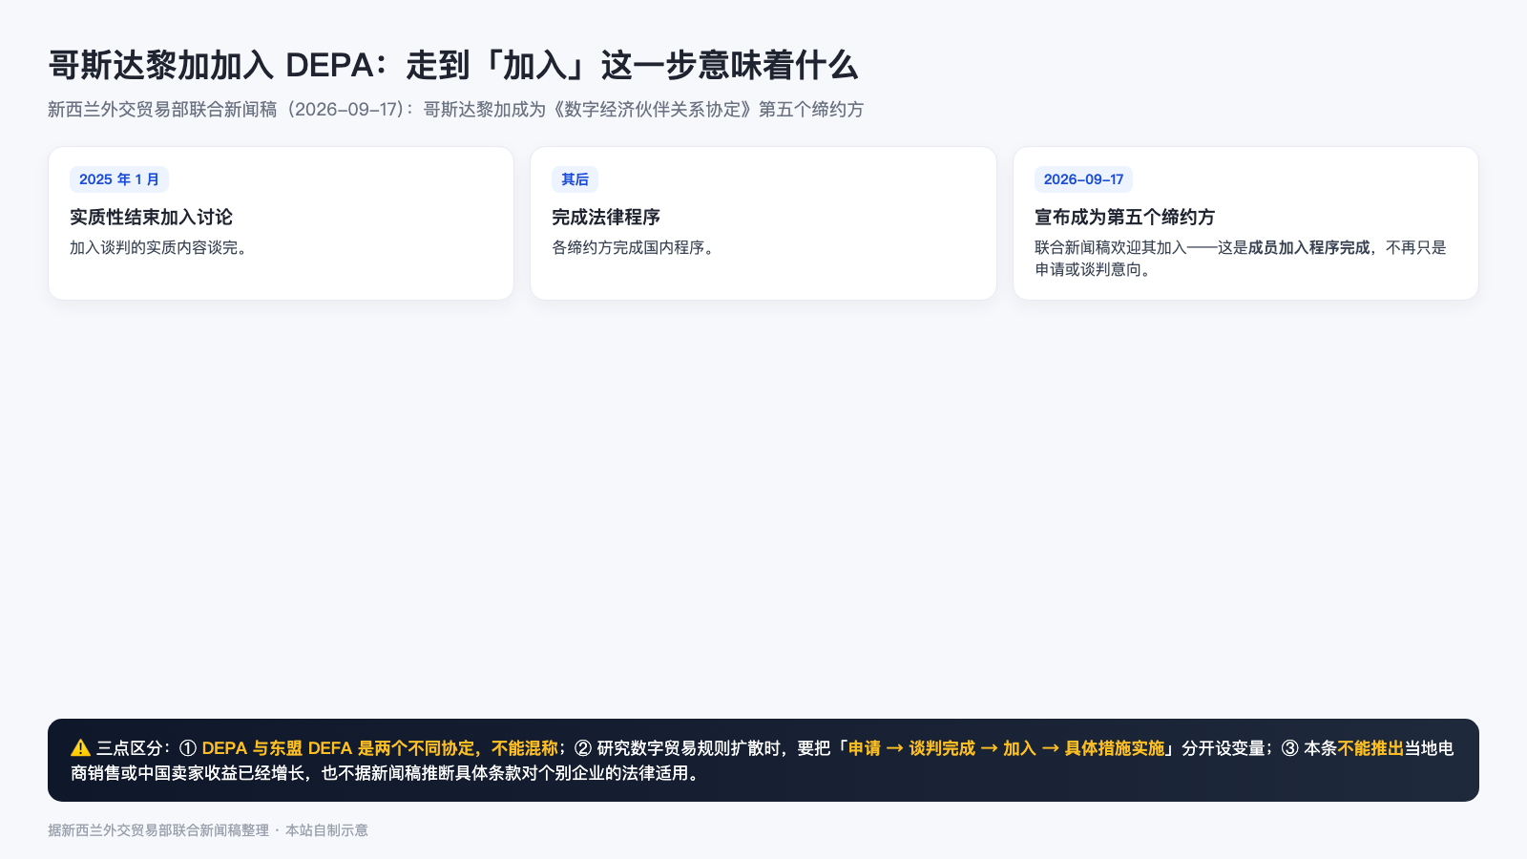This screenshot has height=859, width=1527.
Task: Click the text "各缔约方完成国内程序。"
Action: (x=636, y=248)
